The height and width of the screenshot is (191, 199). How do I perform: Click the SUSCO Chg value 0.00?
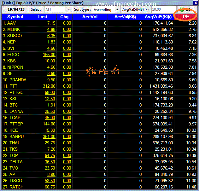pos(67,36)
